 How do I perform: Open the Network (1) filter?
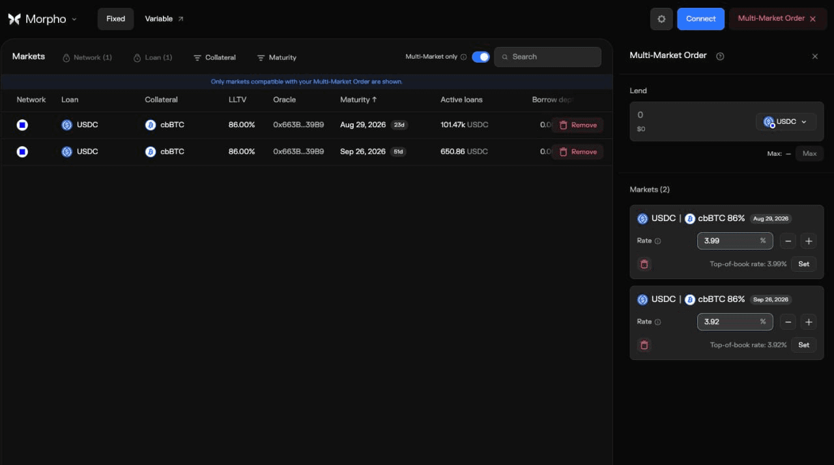pyautogui.click(x=87, y=57)
